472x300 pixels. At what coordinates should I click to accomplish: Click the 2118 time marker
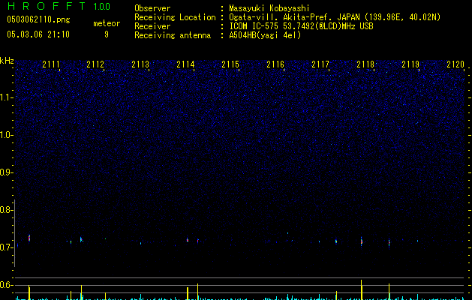(x=365, y=64)
